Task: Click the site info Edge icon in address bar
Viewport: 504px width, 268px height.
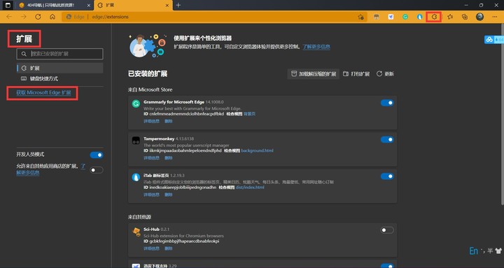Action: pyautogui.click(x=69, y=17)
